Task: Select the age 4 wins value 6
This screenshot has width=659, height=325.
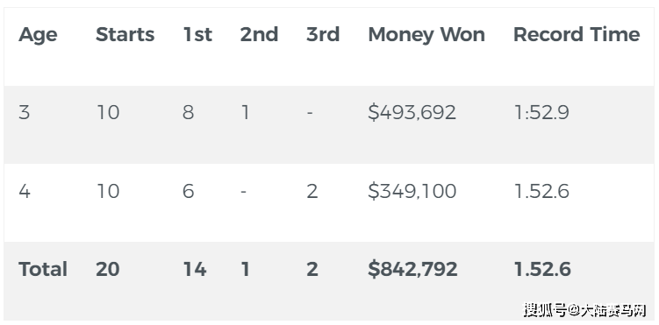Action: pos(189,191)
